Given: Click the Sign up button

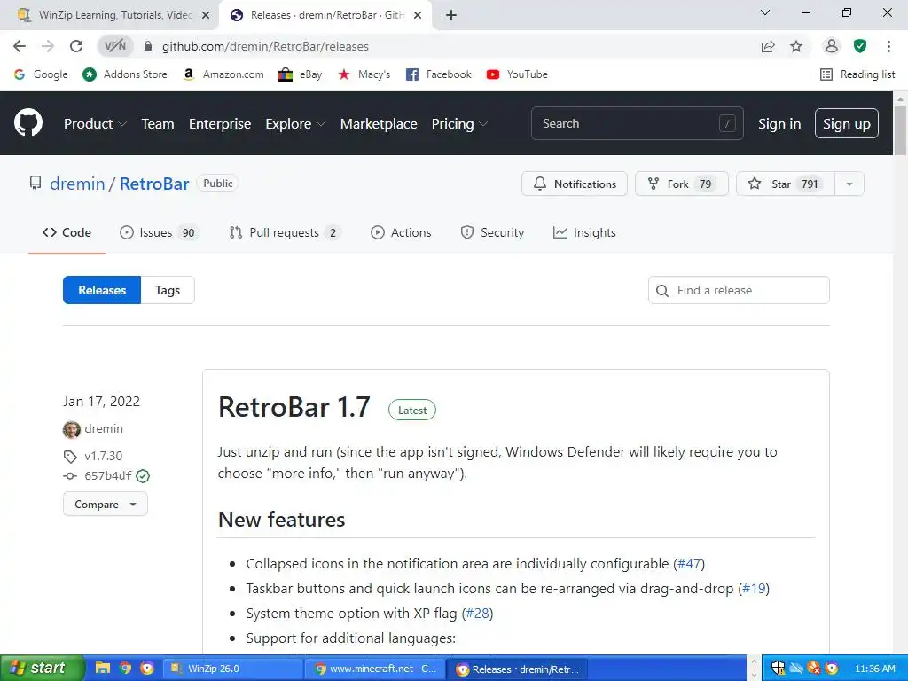Looking at the screenshot, I should (846, 123).
